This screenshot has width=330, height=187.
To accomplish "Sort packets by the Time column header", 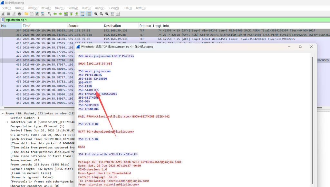I will pos(44,26).
